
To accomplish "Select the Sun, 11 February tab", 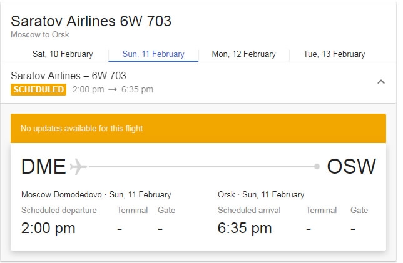I will coord(153,54).
